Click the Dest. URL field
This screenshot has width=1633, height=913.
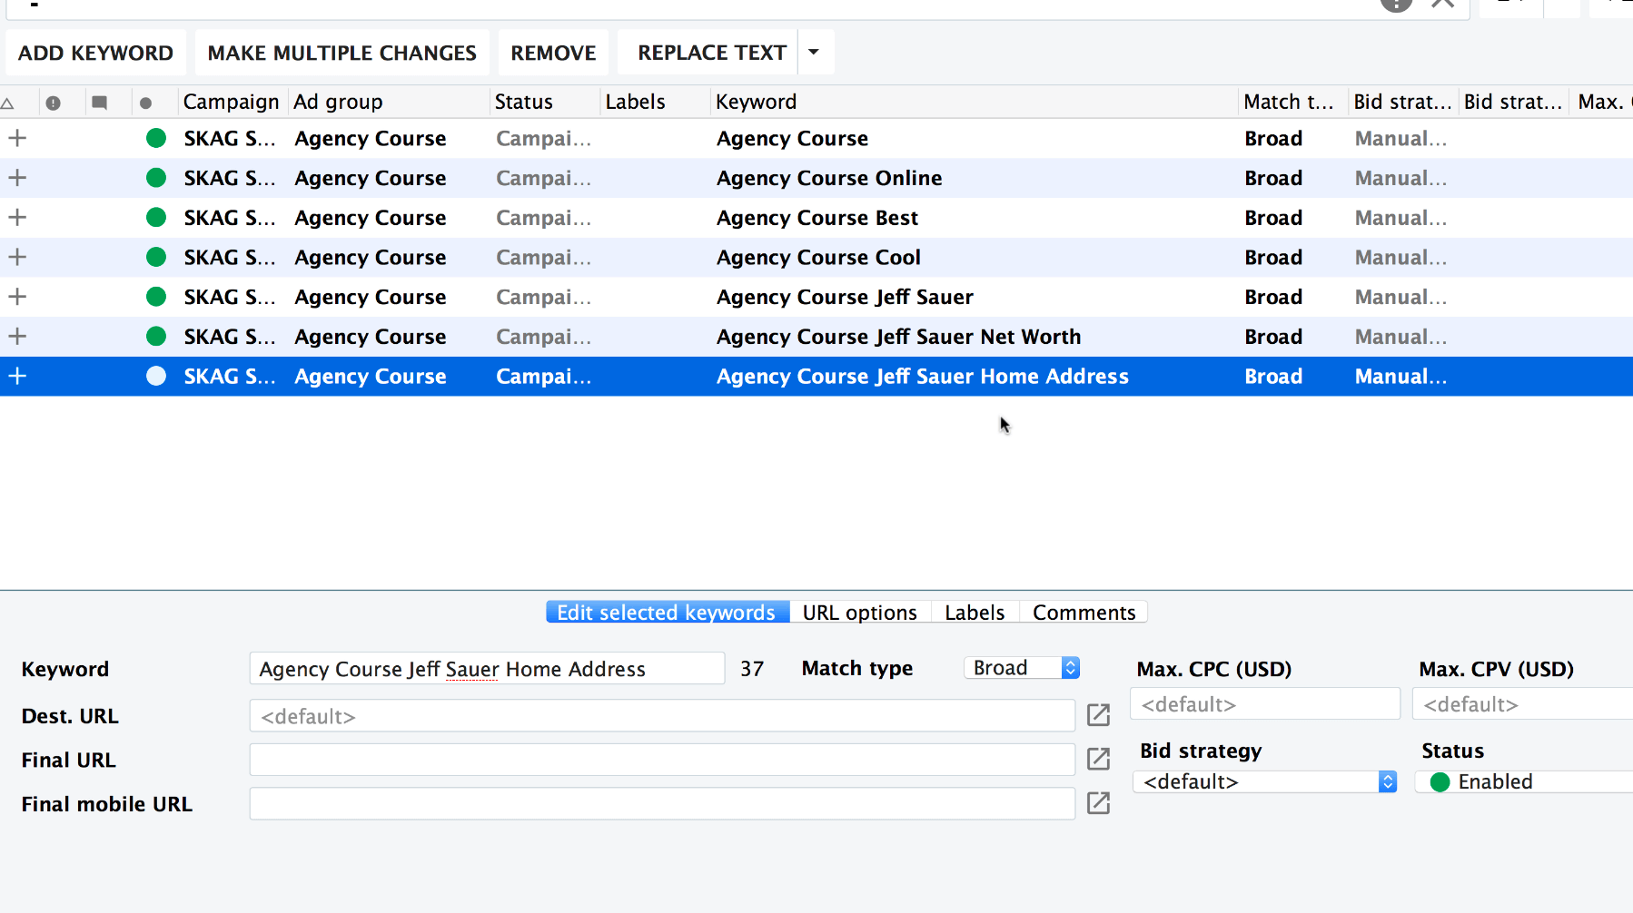coord(662,716)
